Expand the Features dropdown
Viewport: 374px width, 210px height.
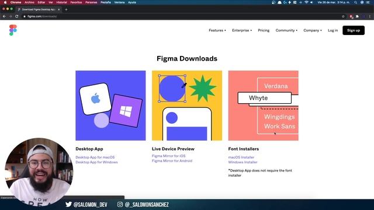coord(217,30)
